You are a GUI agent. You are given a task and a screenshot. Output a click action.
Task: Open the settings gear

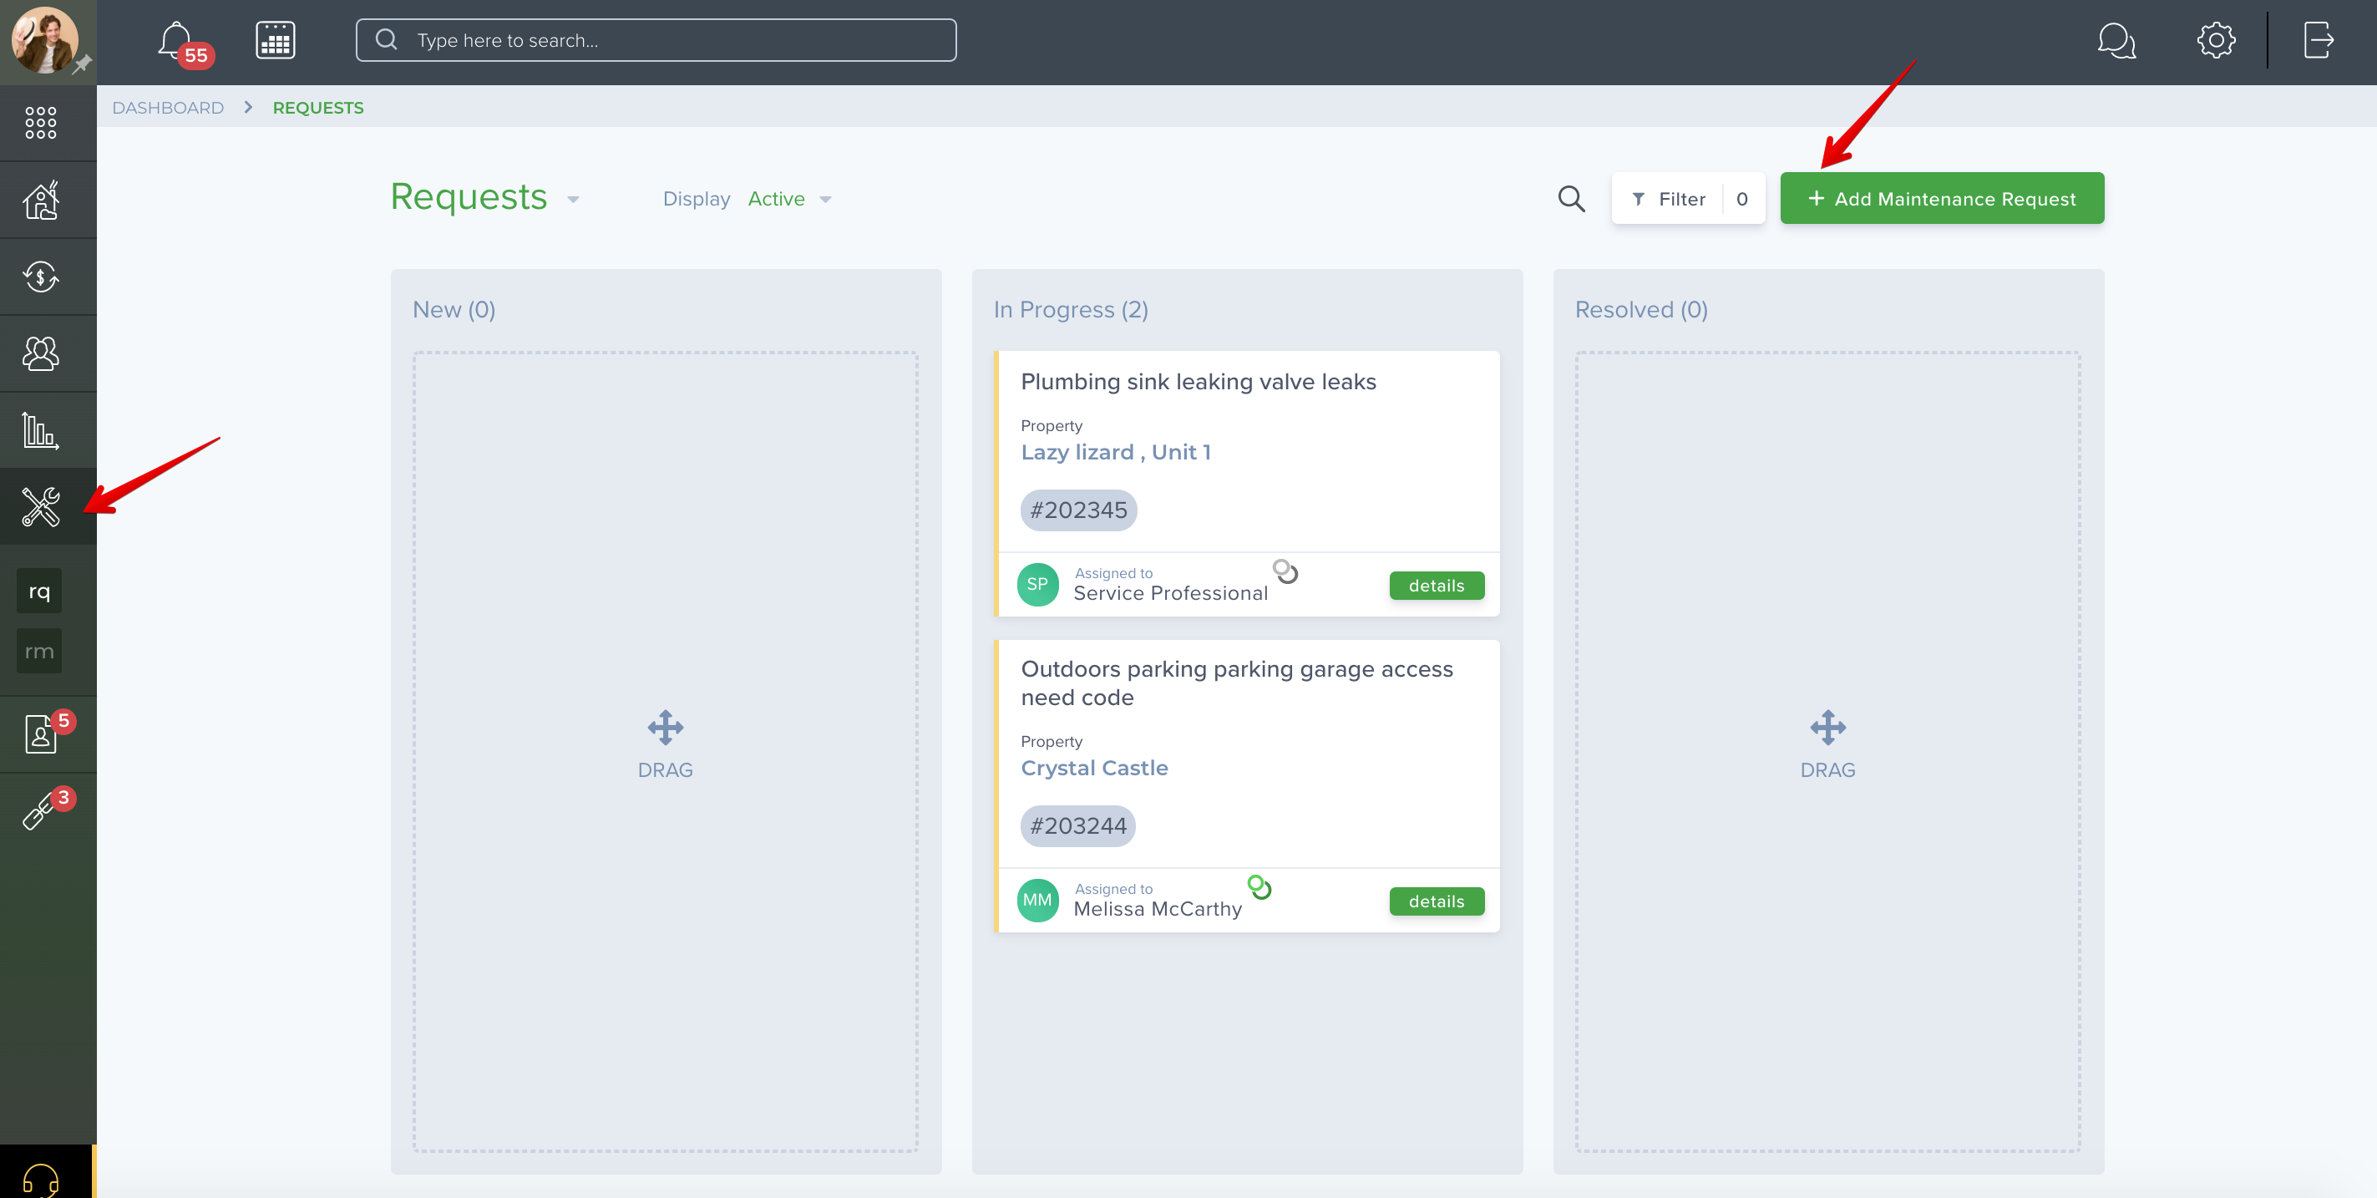tap(2217, 41)
